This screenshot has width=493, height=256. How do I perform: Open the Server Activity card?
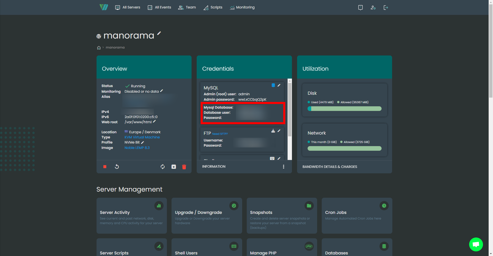(x=132, y=216)
